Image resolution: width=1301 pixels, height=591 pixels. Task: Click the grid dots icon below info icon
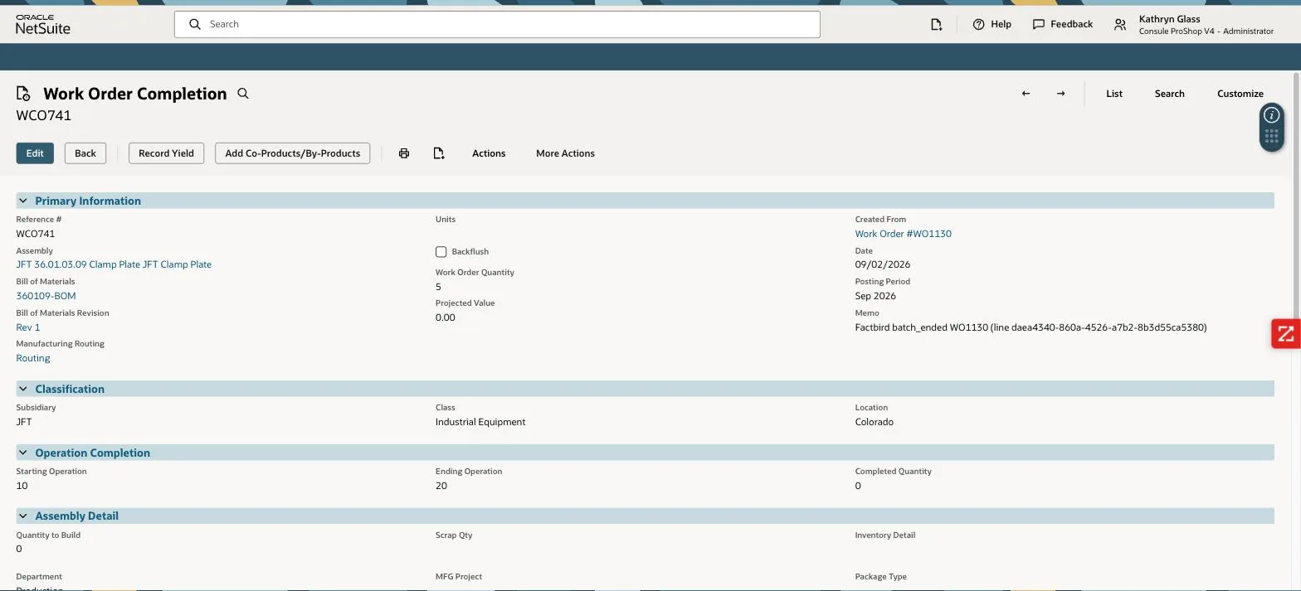[1271, 137]
